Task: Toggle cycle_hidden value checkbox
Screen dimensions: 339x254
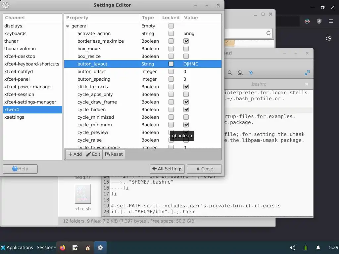Action: point(186,109)
